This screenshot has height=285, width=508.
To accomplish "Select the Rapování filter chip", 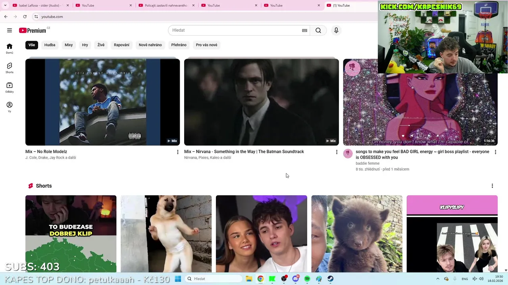I will click(x=121, y=45).
